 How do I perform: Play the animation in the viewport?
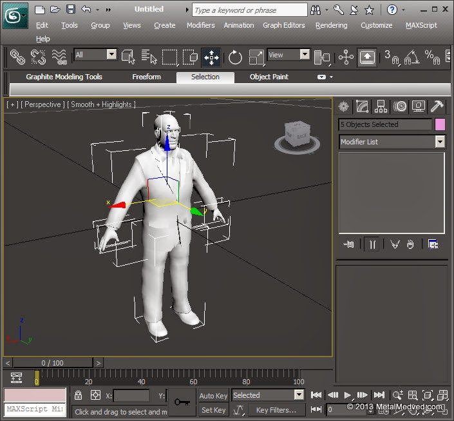tap(348, 395)
